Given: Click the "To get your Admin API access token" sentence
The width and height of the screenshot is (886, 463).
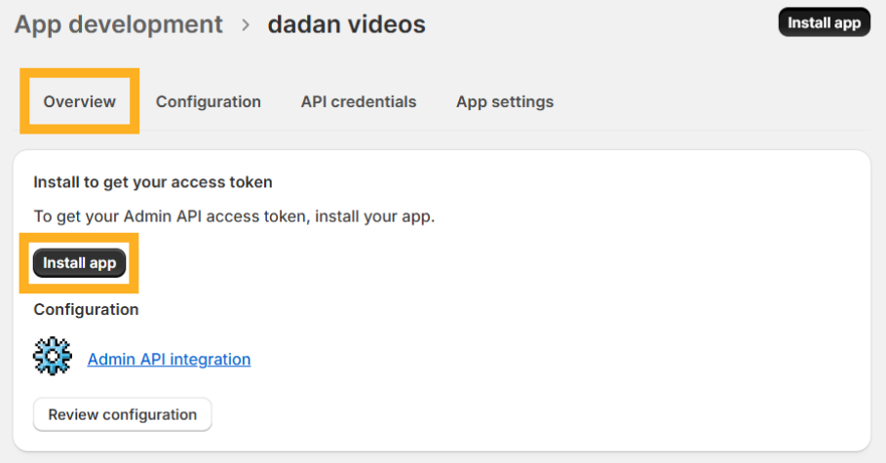Looking at the screenshot, I should 234,216.
